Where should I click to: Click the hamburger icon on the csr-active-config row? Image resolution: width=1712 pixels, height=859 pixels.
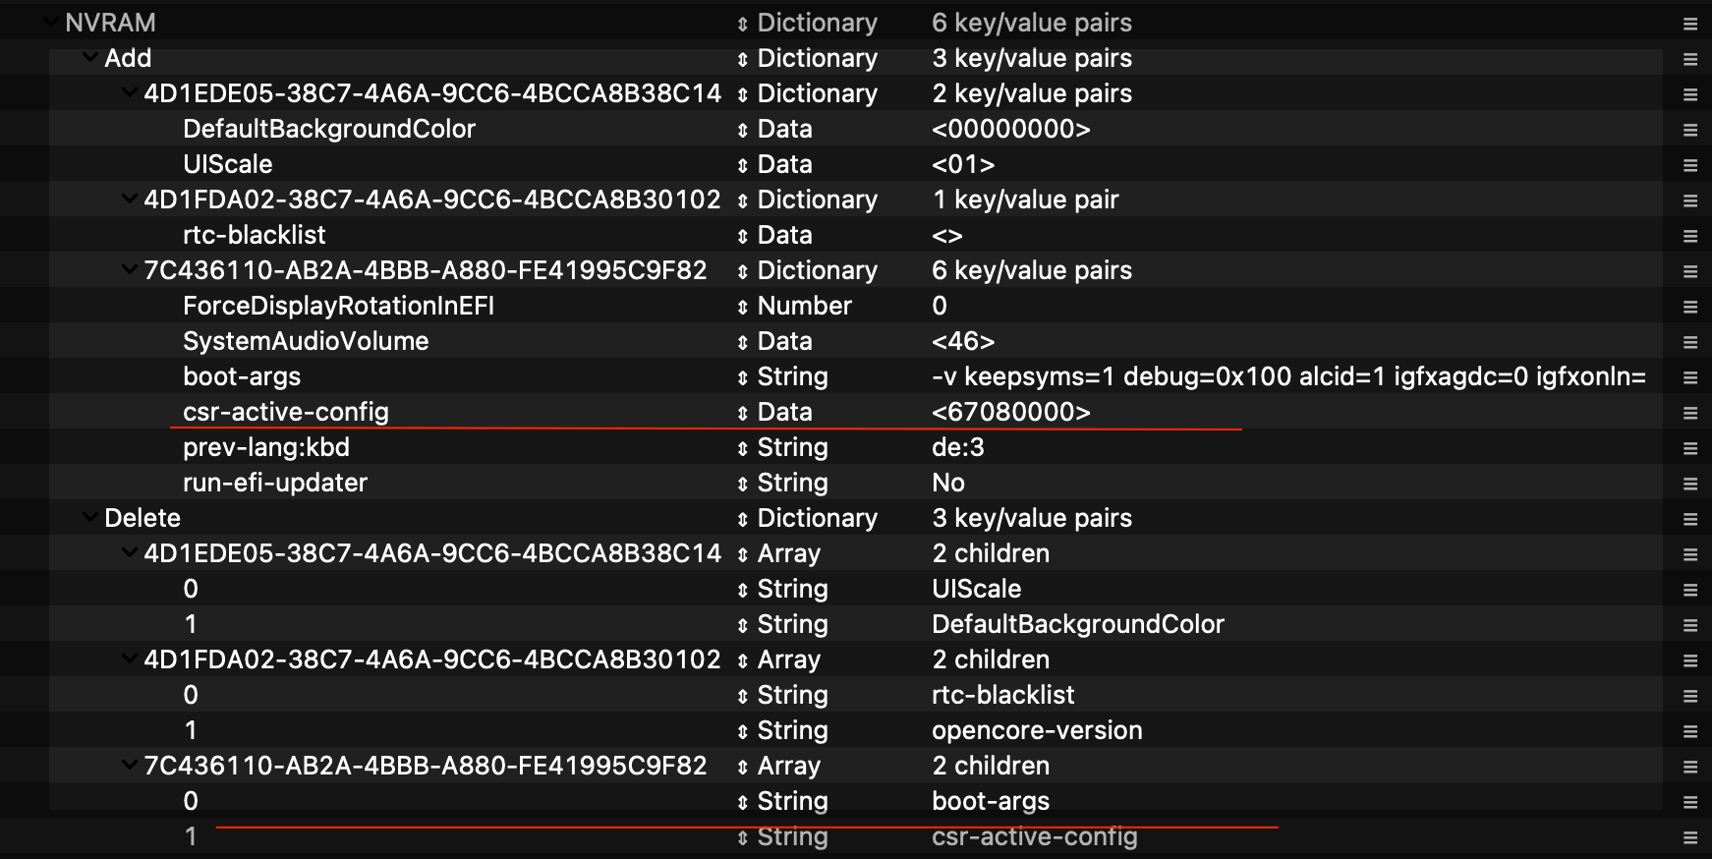pyautogui.click(x=1690, y=413)
